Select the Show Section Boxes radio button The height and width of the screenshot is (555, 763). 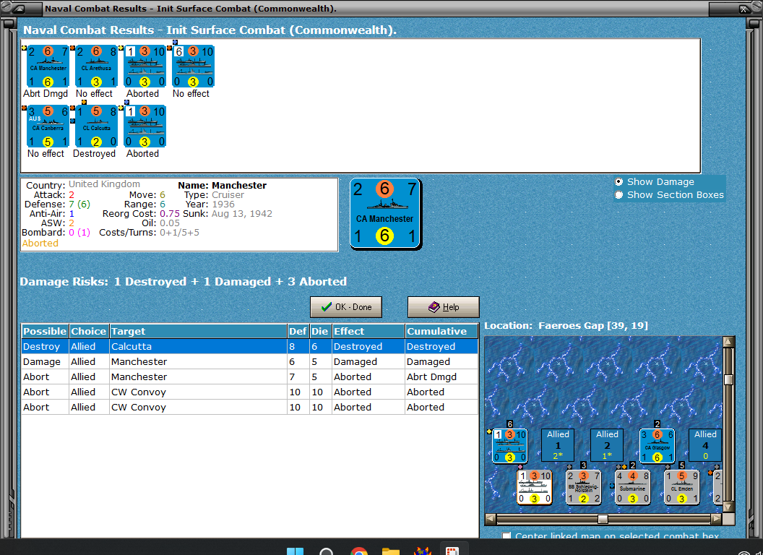[618, 194]
